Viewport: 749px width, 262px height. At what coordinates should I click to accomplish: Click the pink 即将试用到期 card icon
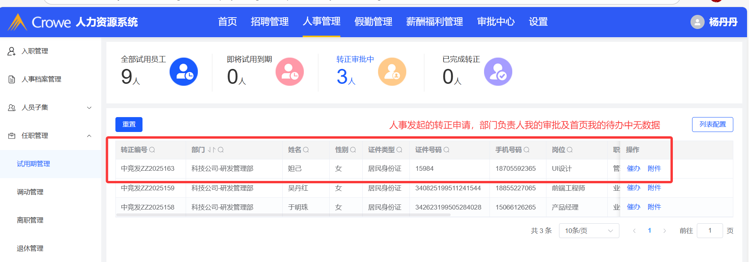(290, 72)
